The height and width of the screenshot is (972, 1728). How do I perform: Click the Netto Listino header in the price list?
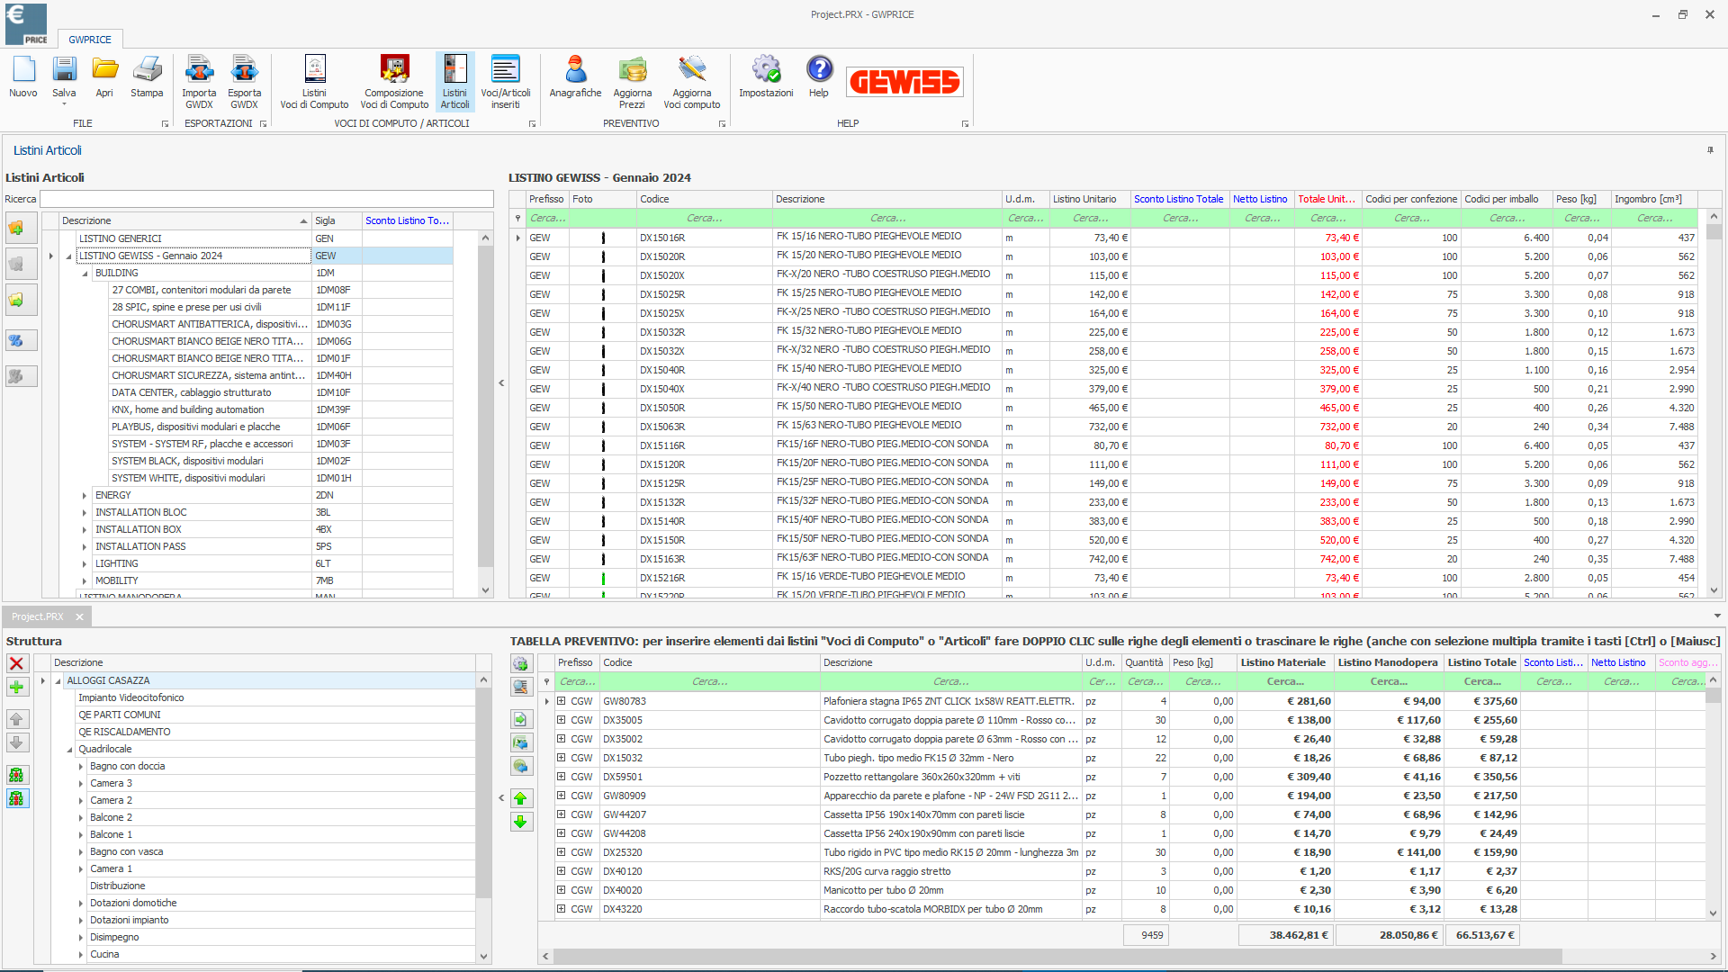click(x=1260, y=199)
